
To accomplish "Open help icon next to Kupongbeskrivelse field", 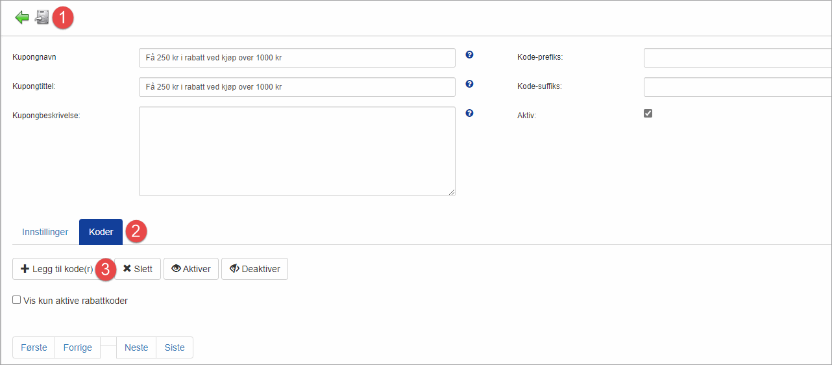I will click(469, 113).
